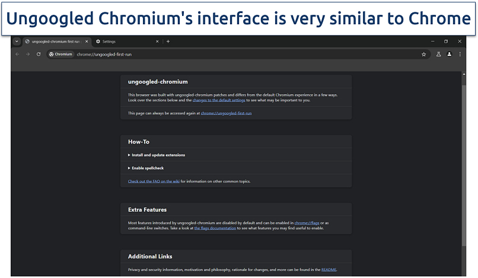The width and height of the screenshot is (478, 278).
Task: Bookmark this page with the star icon
Action: tap(423, 54)
